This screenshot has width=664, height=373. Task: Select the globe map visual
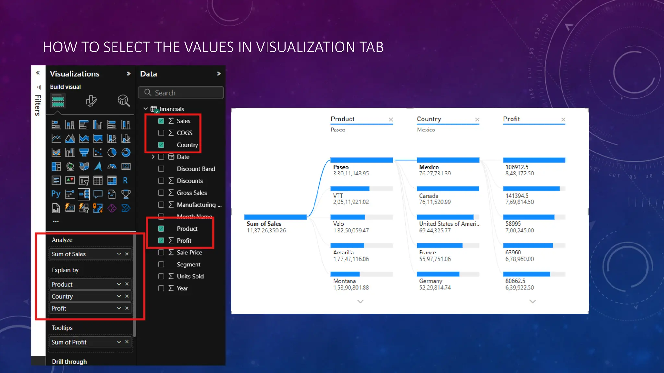point(70,166)
